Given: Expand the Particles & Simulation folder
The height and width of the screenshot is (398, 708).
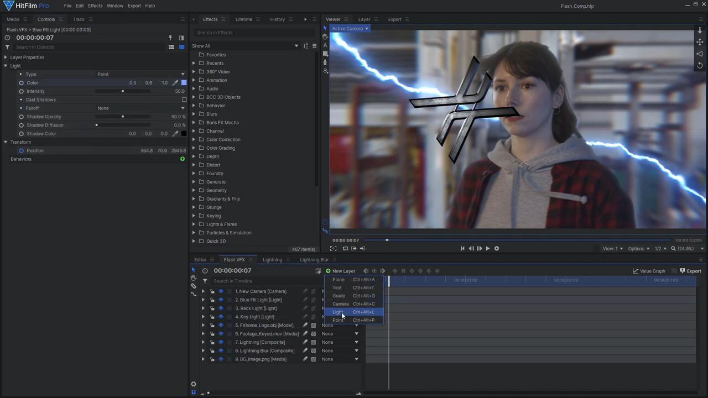Looking at the screenshot, I should 194,233.
